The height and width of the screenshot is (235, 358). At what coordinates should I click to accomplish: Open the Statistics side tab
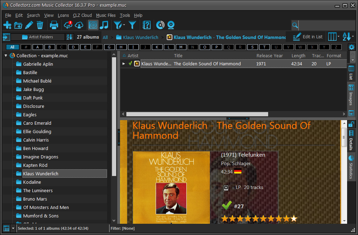point(351,167)
